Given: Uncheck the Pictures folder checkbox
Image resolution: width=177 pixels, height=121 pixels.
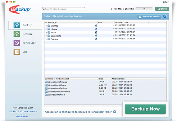Looking at the screenshot, I should (96, 39).
